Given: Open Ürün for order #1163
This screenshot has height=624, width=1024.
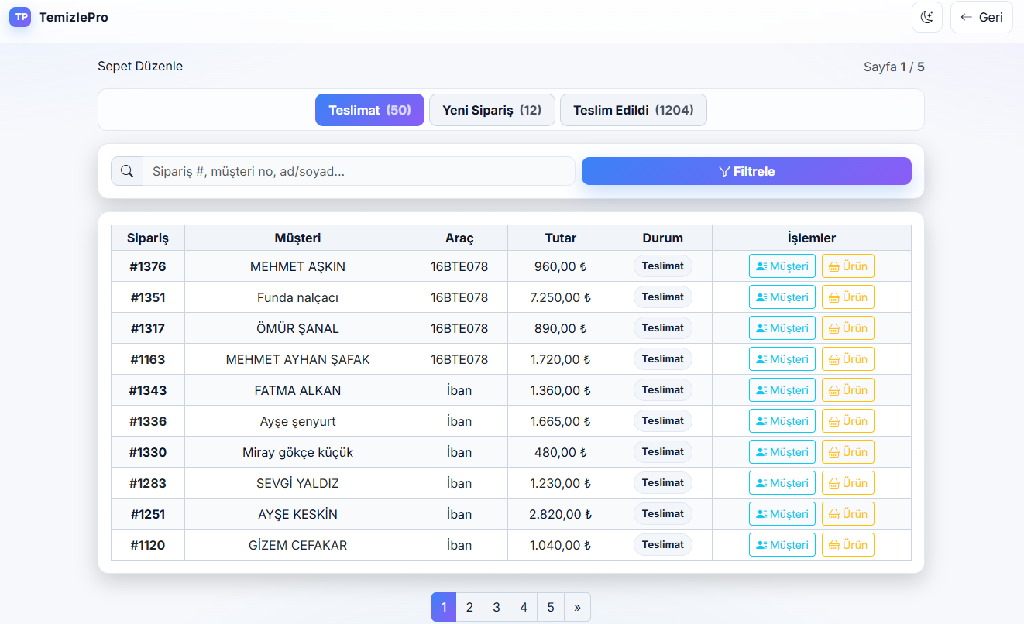Looking at the screenshot, I should click(847, 359).
